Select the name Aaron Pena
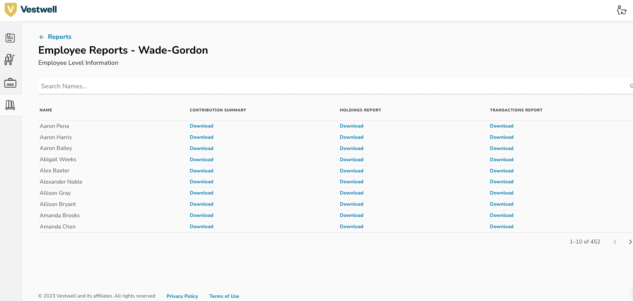This screenshot has height=301, width=633. (54, 126)
